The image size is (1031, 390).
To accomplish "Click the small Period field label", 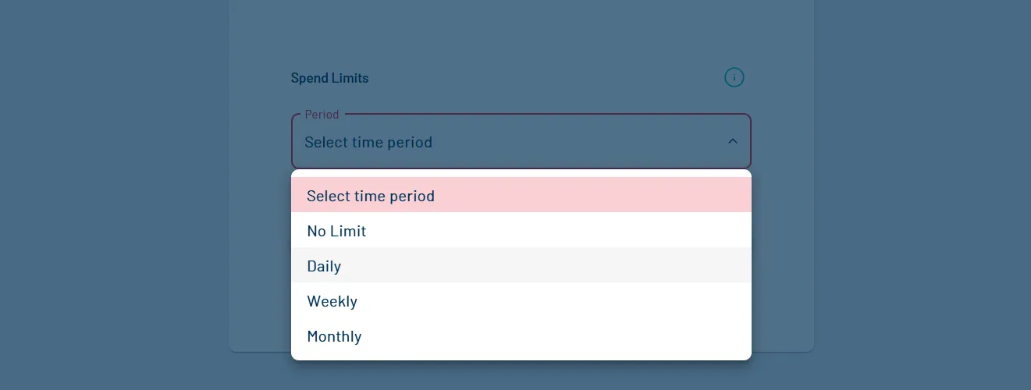I will (x=322, y=115).
